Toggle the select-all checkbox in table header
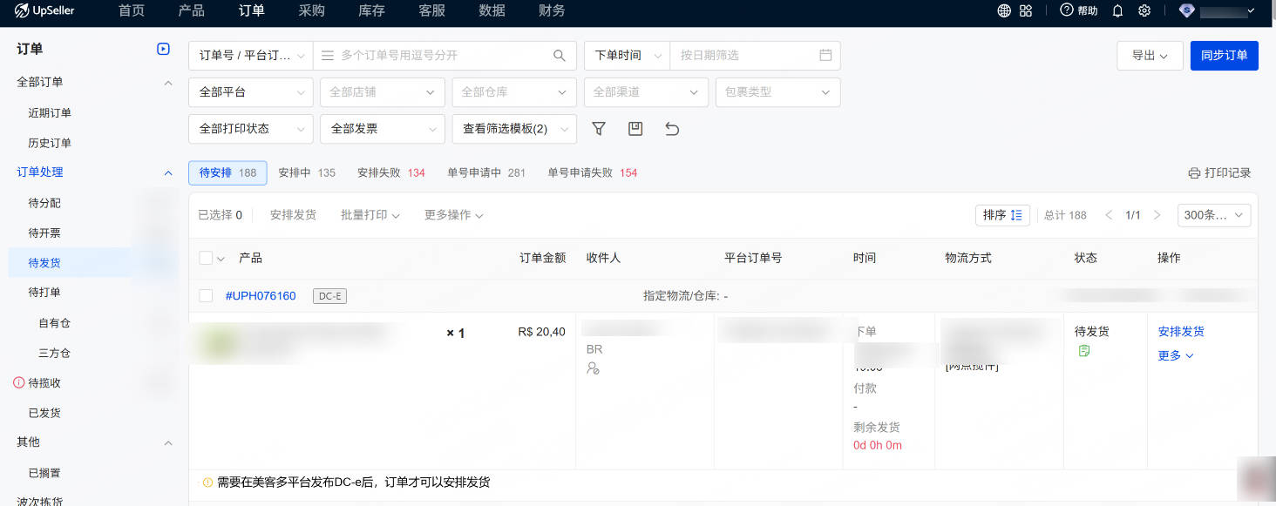The height and width of the screenshot is (506, 1276). pos(206,258)
